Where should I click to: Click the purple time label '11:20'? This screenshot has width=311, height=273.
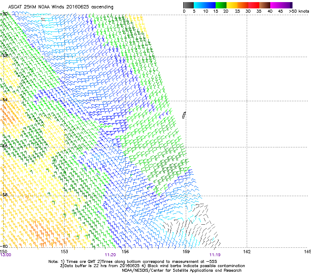pos(110,255)
